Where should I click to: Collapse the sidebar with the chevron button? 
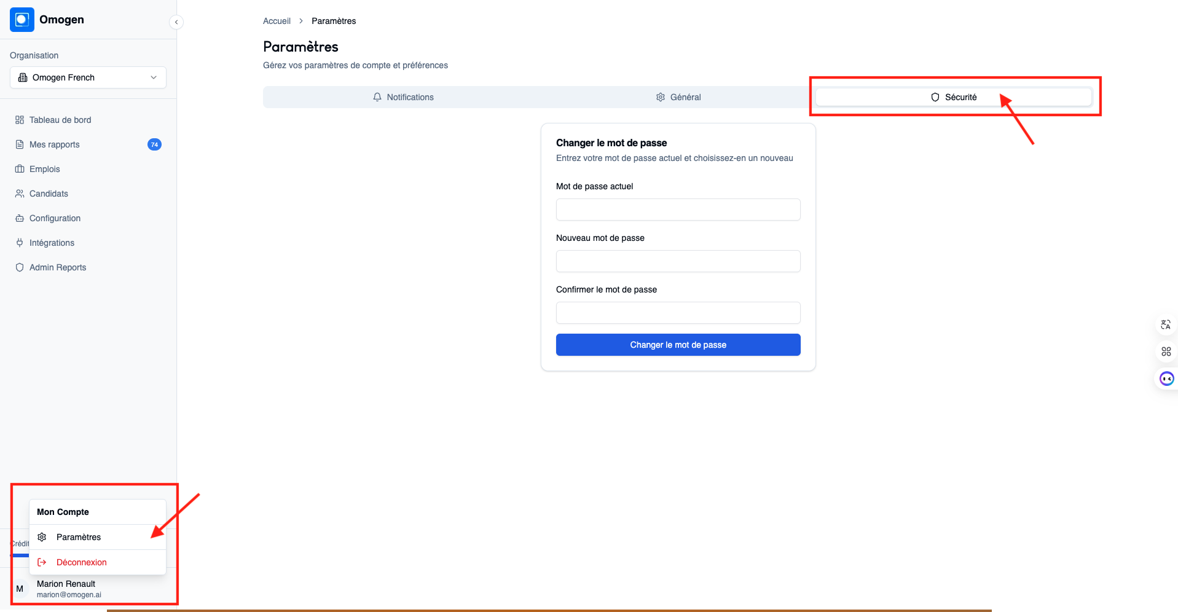(176, 22)
